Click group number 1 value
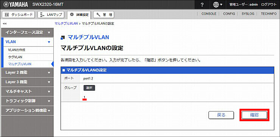280x137 pixels. click(84, 97)
